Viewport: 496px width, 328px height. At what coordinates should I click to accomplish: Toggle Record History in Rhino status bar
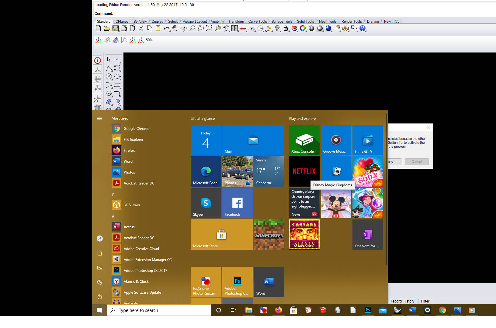[402, 301]
